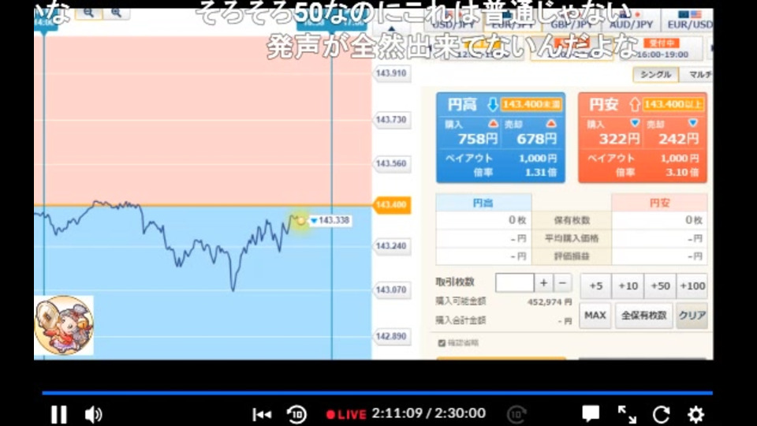757x426 pixels.
Task: Click the MAX quantity button
Action: click(595, 316)
